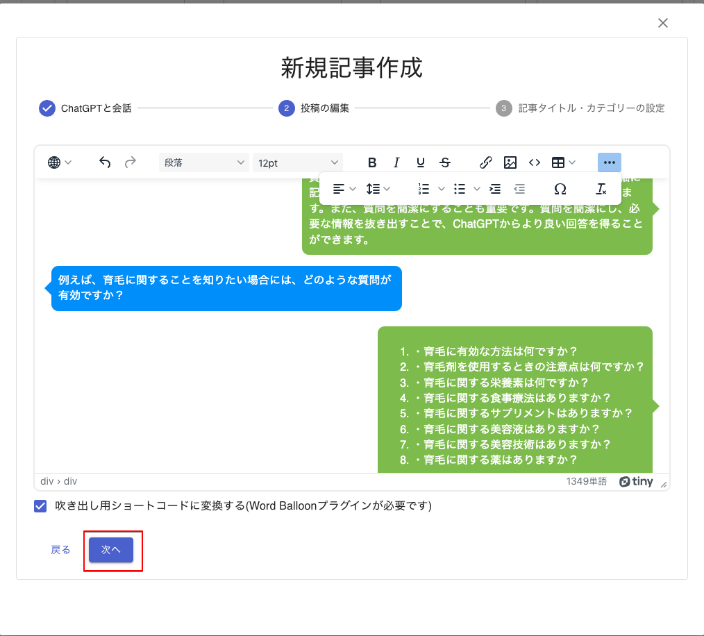The image size is (704, 636).
Task: Increase indent of the paragraph
Action: point(495,189)
